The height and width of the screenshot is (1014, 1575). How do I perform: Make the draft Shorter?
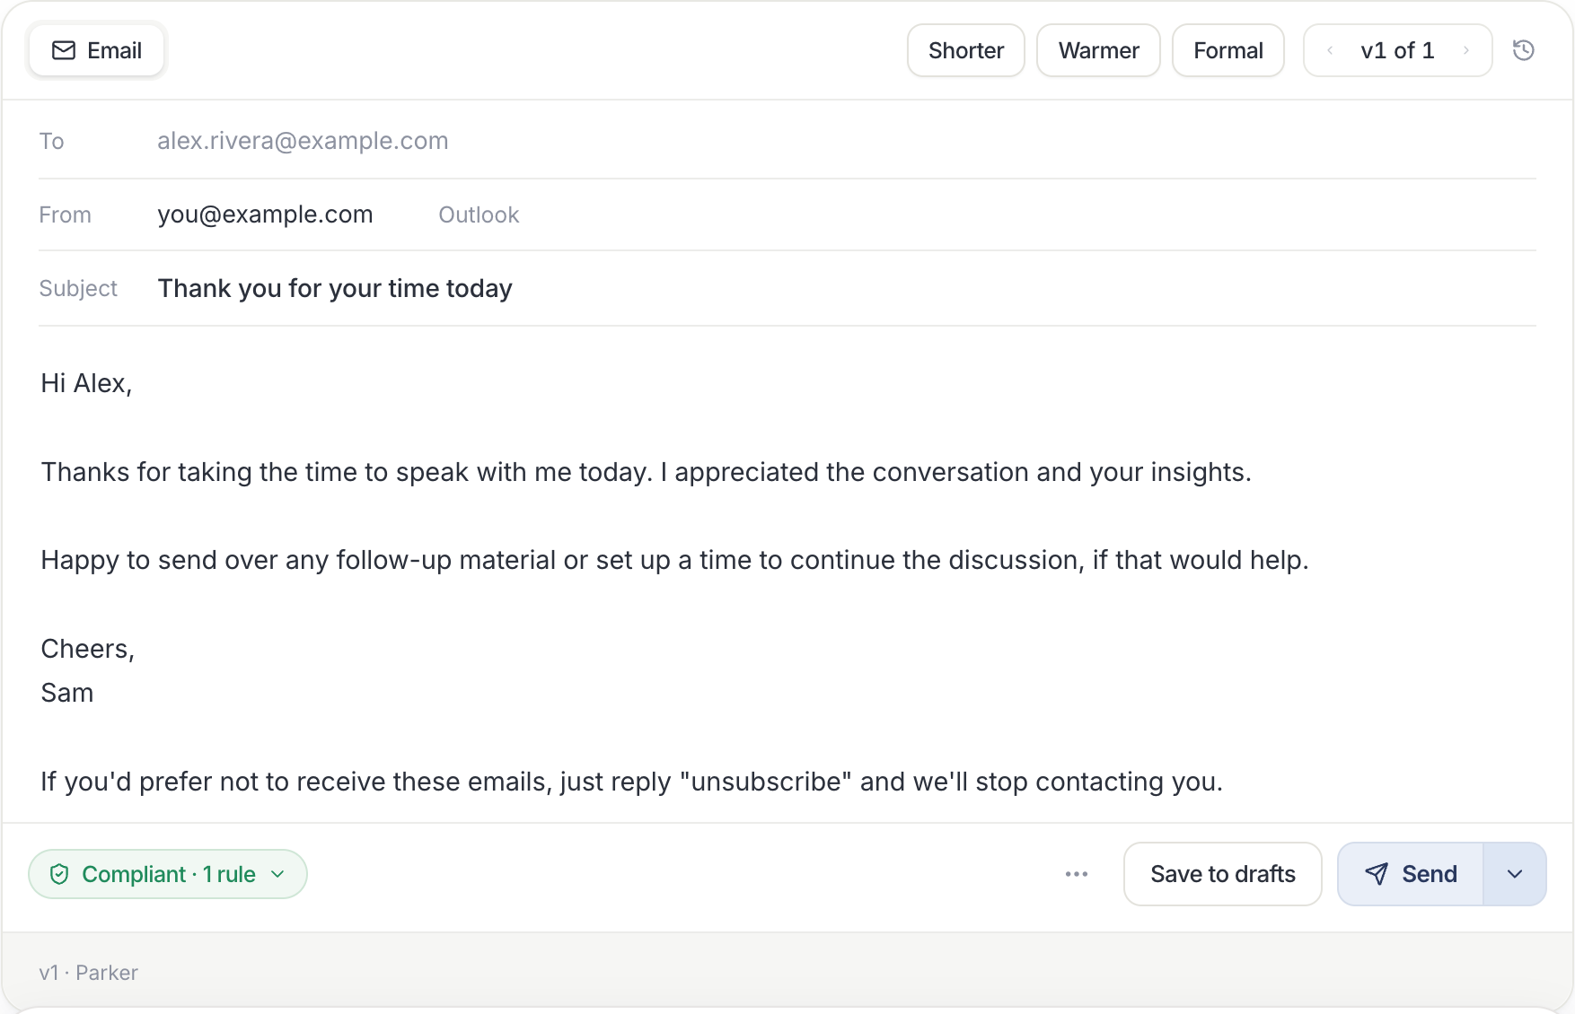[x=966, y=50]
